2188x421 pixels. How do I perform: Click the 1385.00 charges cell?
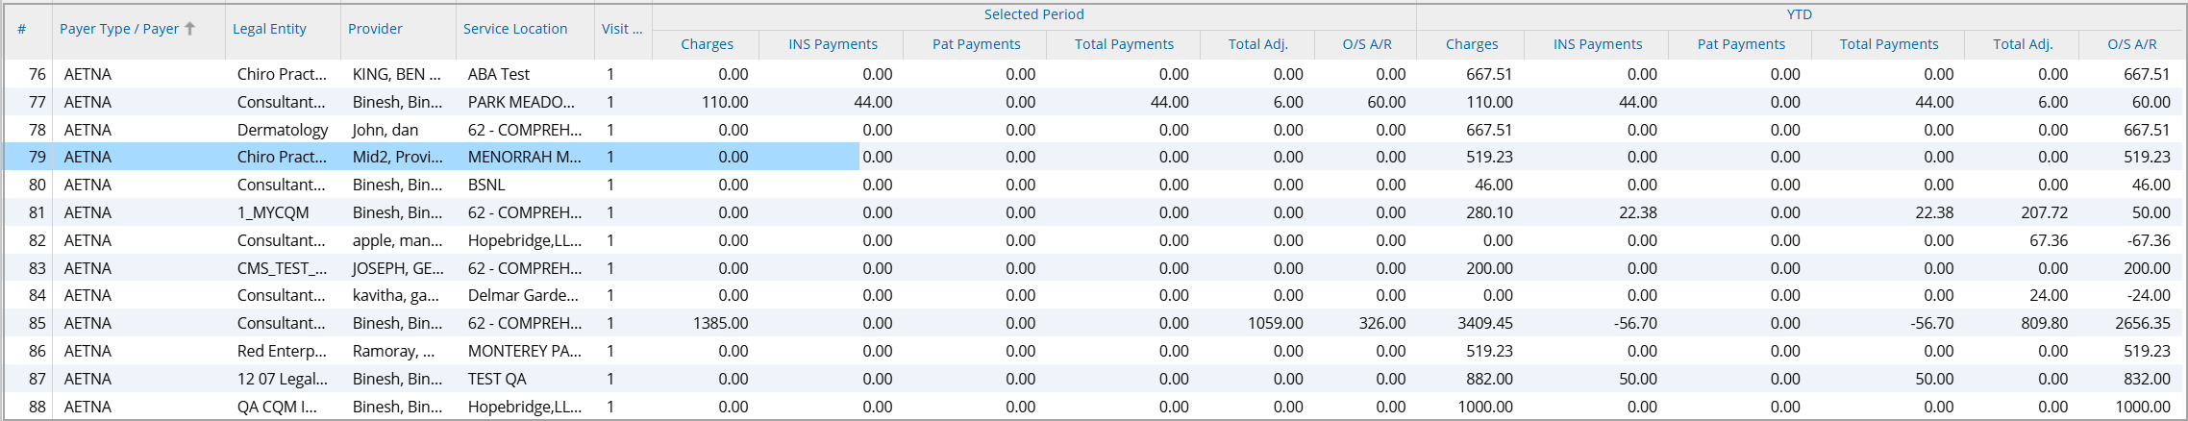click(x=720, y=323)
